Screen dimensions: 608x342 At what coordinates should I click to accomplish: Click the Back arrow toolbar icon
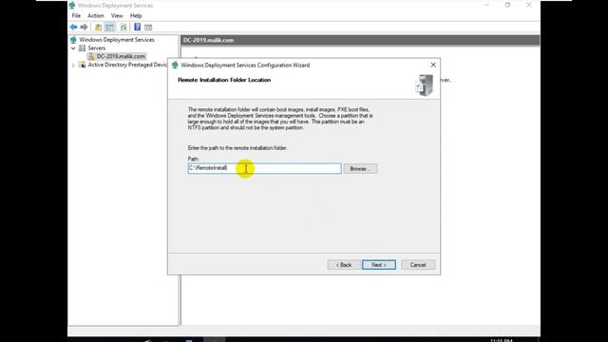(73, 28)
